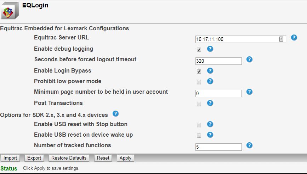Show help for Number of tracked functions
307x174 pixels.
249,145
